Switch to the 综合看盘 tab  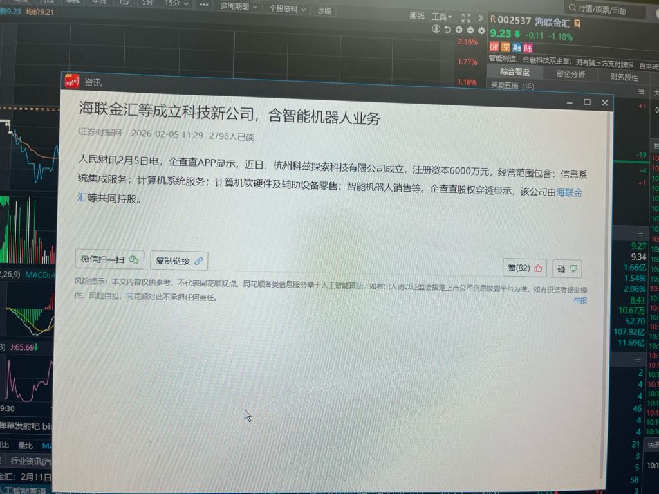(515, 72)
